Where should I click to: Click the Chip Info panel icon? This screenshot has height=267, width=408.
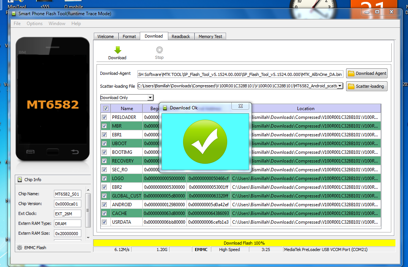click(20, 180)
